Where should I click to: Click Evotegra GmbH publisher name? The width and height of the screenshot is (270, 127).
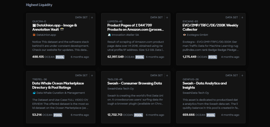point(197,35)
